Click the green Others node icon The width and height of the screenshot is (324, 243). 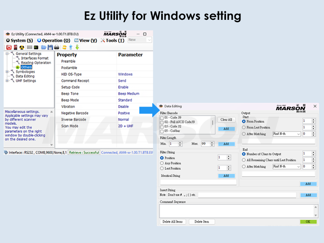[x=18, y=67]
